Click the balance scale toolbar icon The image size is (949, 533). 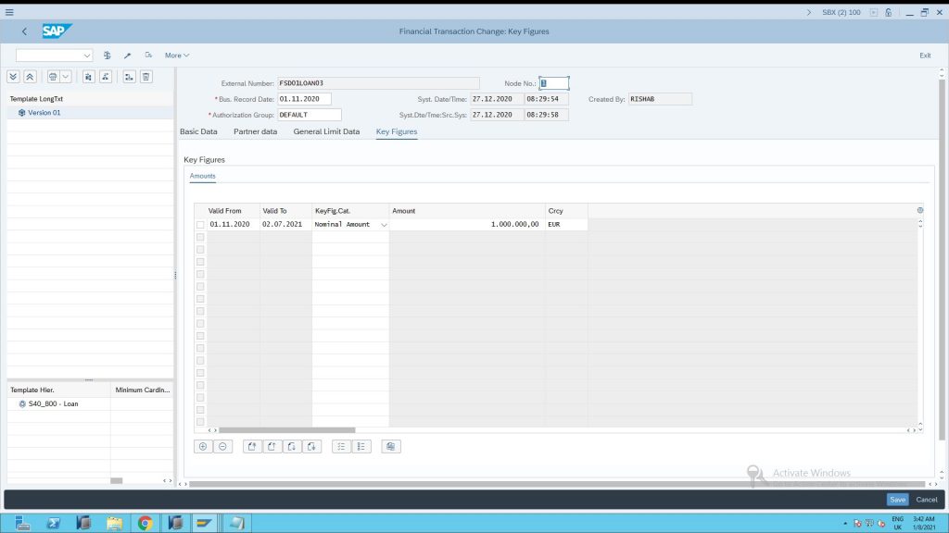tap(108, 55)
